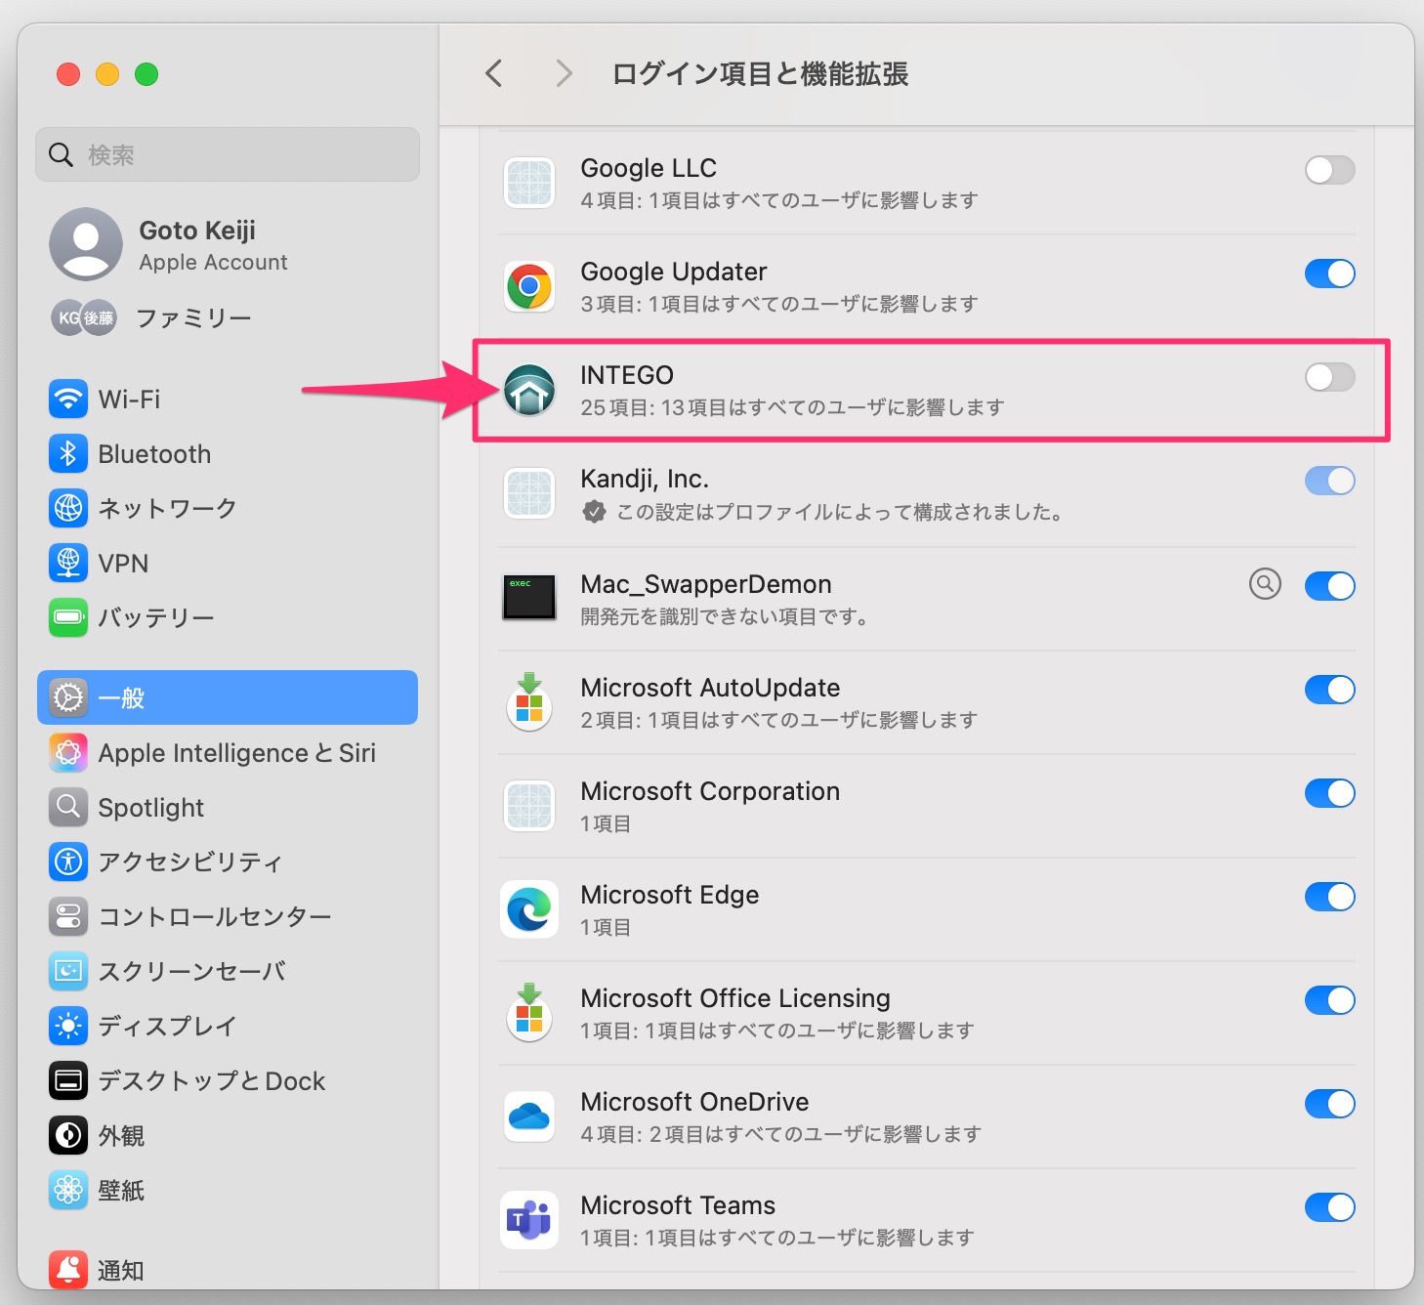The width and height of the screenshot is (1424, 1305).
Task: Click the Mac_SwapperDemon exec icon
Action: pos(529,597)
